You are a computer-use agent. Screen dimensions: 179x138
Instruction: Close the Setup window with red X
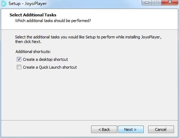[x=170, y=2]
